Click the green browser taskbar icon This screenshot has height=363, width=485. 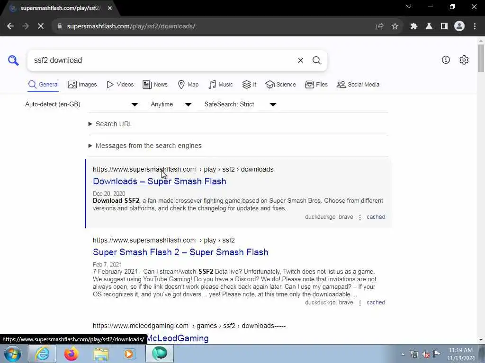tap(160, 354)
